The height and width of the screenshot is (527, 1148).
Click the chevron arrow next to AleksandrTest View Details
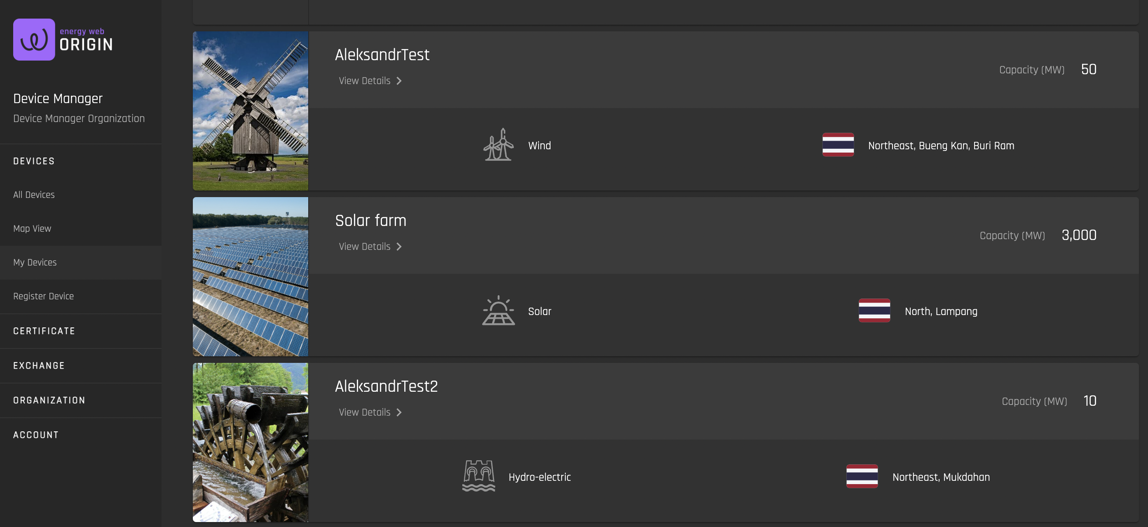(399, 81)
